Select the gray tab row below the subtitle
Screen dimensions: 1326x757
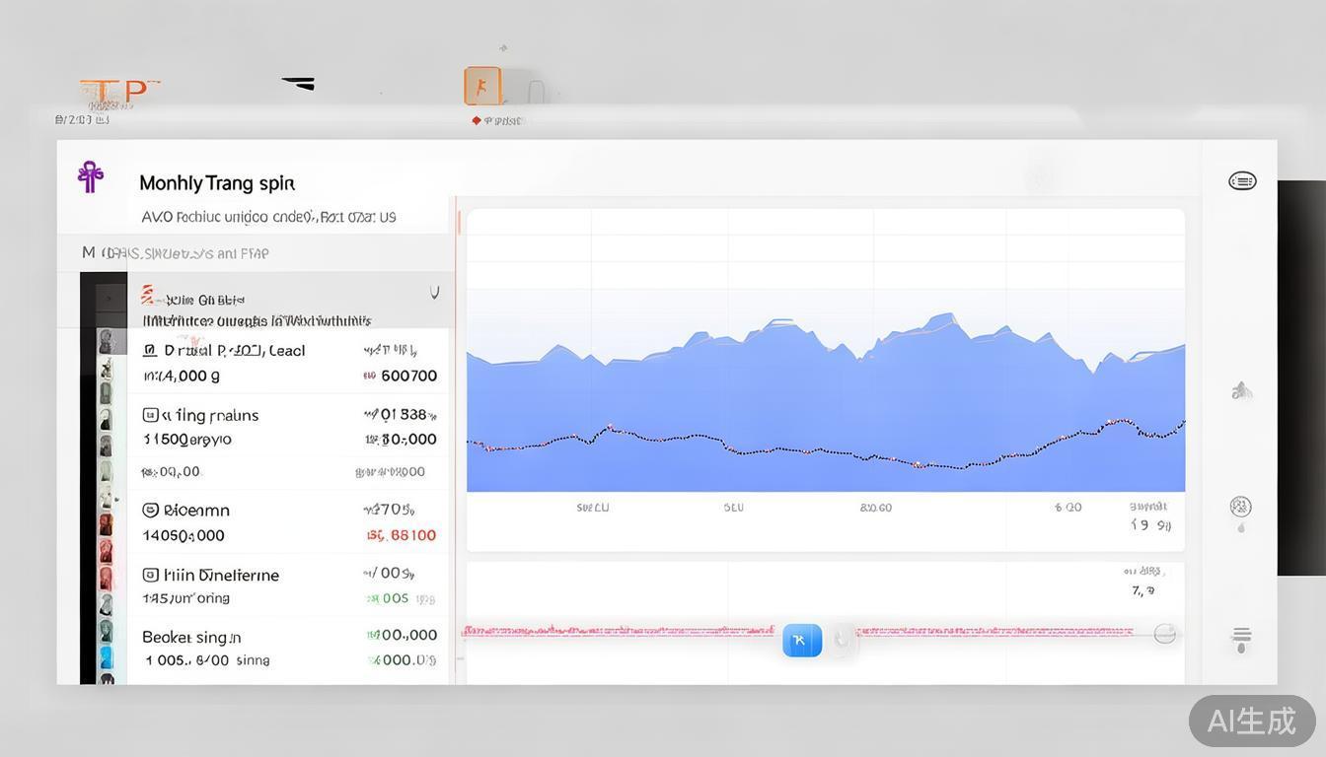tap(257, 253)
